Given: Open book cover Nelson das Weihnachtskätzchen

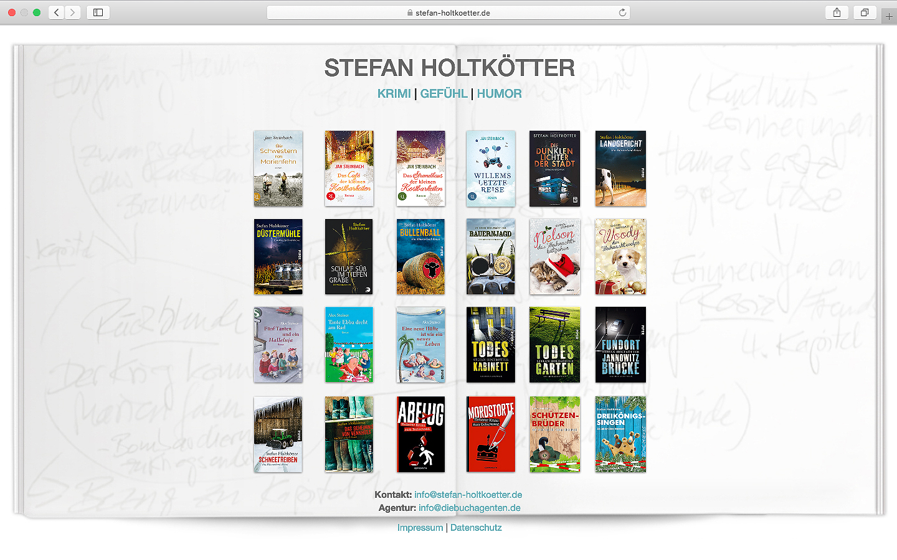Looking at the screenshot, I should [x=554, y=257].
